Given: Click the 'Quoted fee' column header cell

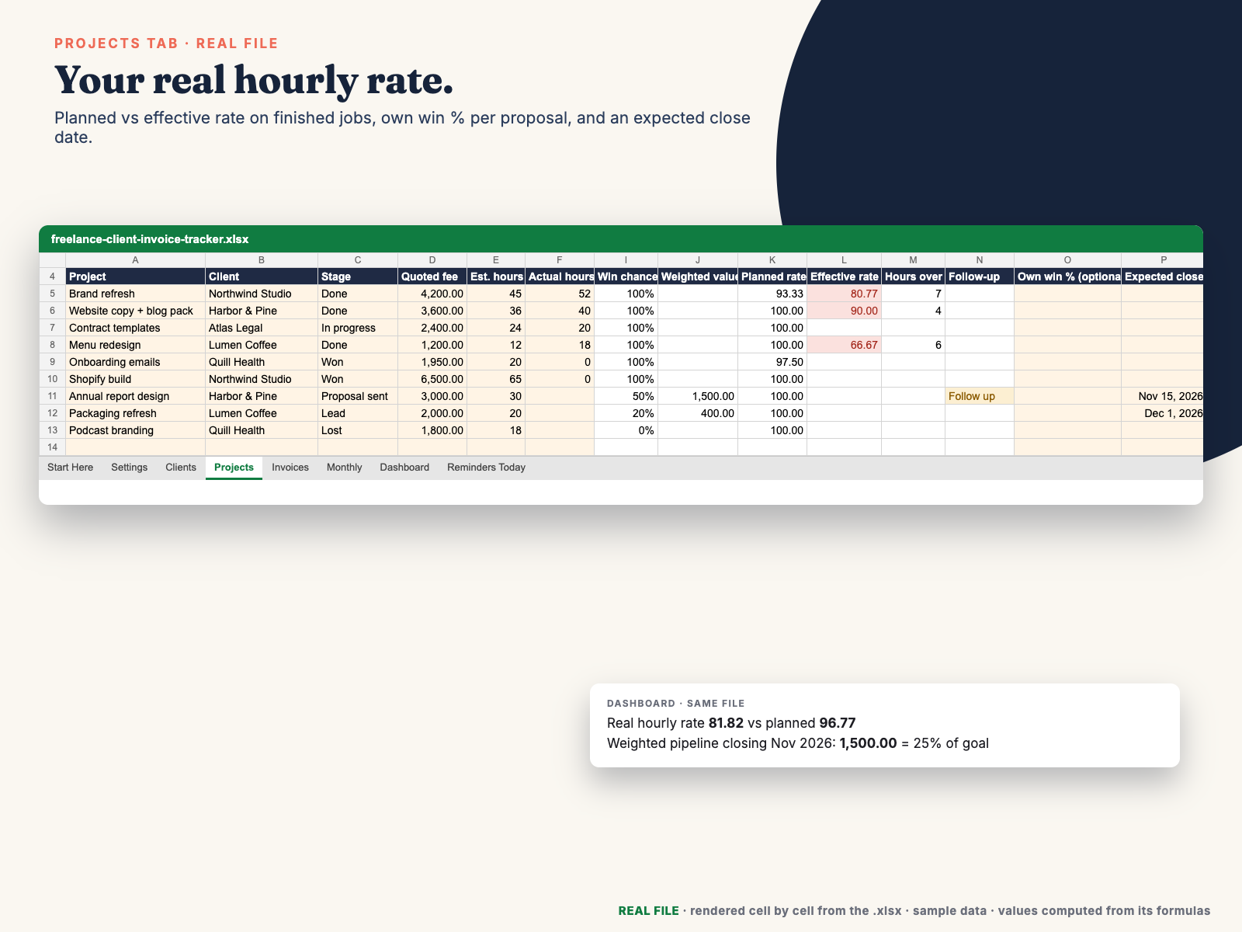Looking at the screenshot, I should [432, 276].
